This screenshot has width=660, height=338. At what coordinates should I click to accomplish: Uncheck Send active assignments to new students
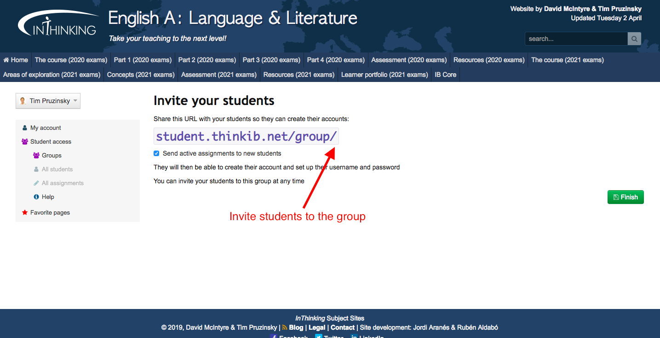(x=156, y=153)
